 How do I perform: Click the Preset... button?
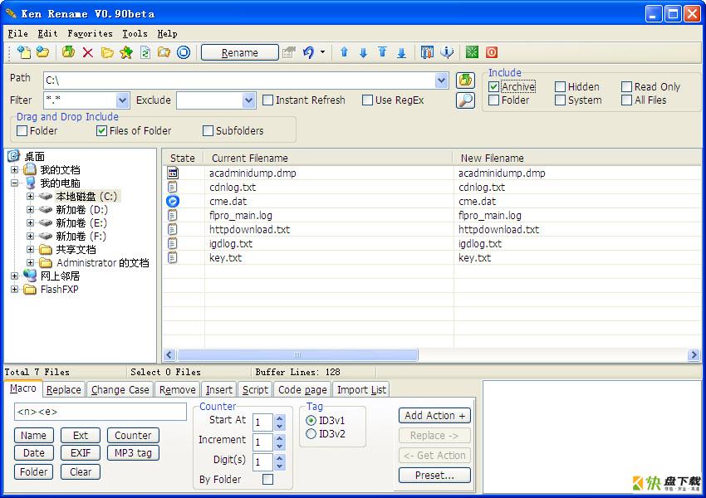pyautogui.click(x=434, y=476)
